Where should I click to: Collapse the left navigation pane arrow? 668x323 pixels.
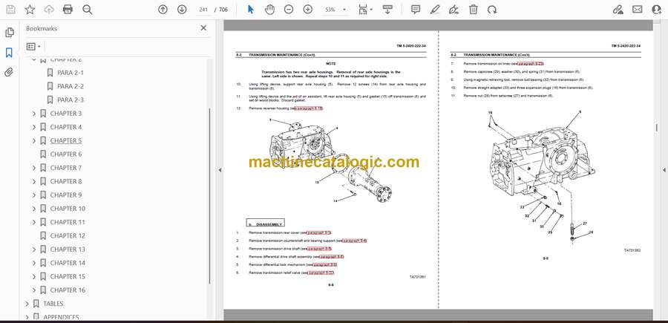220,170
